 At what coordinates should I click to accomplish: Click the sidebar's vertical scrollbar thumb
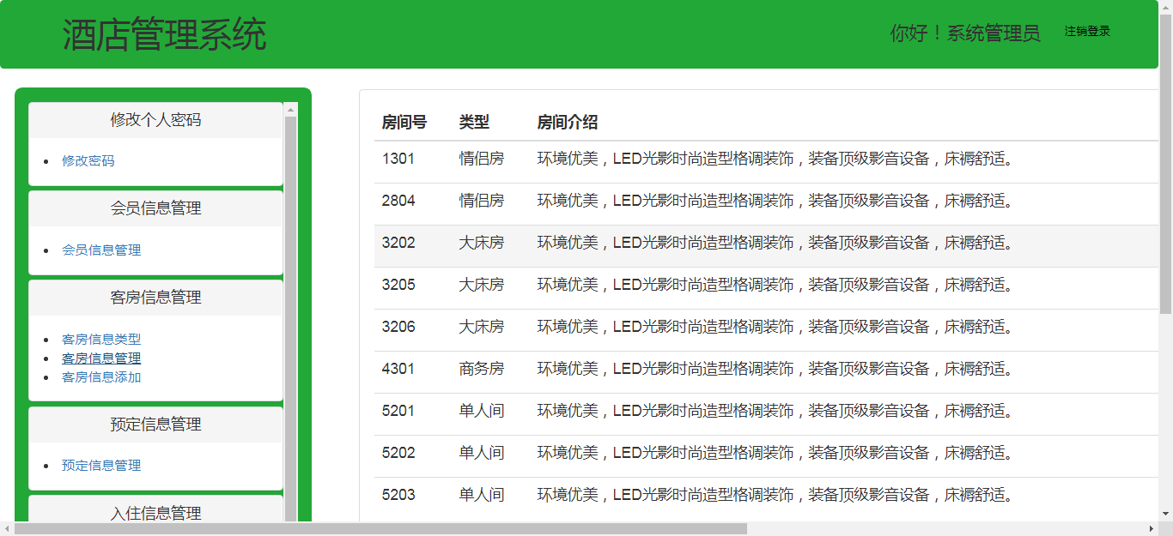click(290, 317)
